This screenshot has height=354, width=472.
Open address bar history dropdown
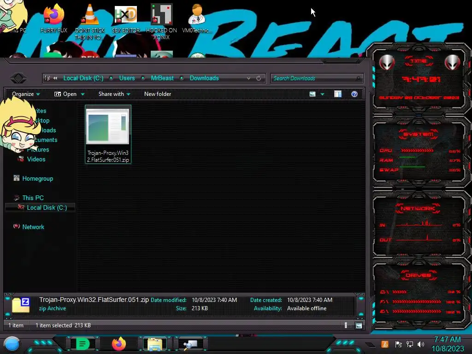coord(248,78)
